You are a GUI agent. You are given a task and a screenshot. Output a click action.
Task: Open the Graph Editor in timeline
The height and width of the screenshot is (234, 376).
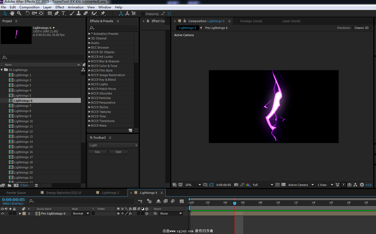coord(182,201)
